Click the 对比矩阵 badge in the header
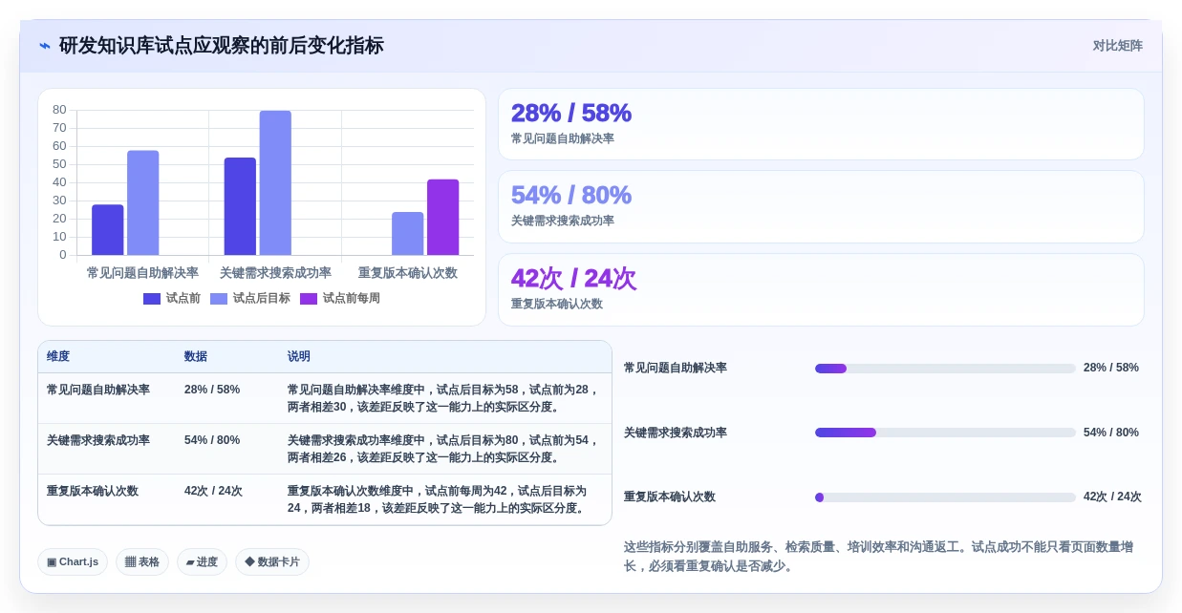The width and height of the screenshot is (1182, 613). pos(1118,46)
